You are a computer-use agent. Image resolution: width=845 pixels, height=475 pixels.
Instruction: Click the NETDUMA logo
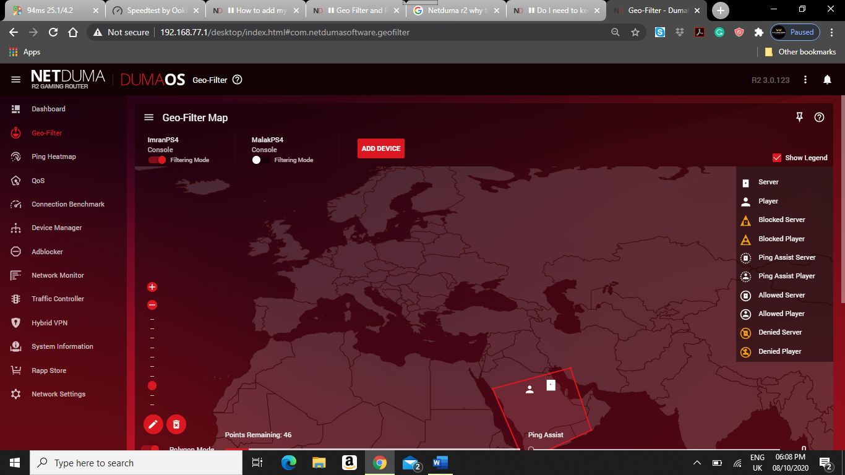[68, 79]
